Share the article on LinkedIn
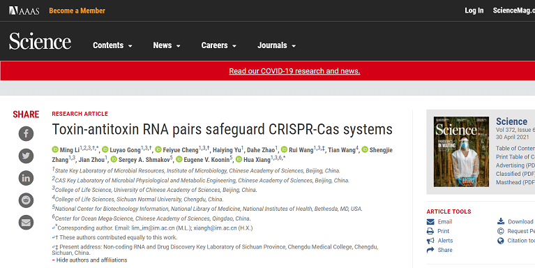535x268 pixels. pos(26,178)
